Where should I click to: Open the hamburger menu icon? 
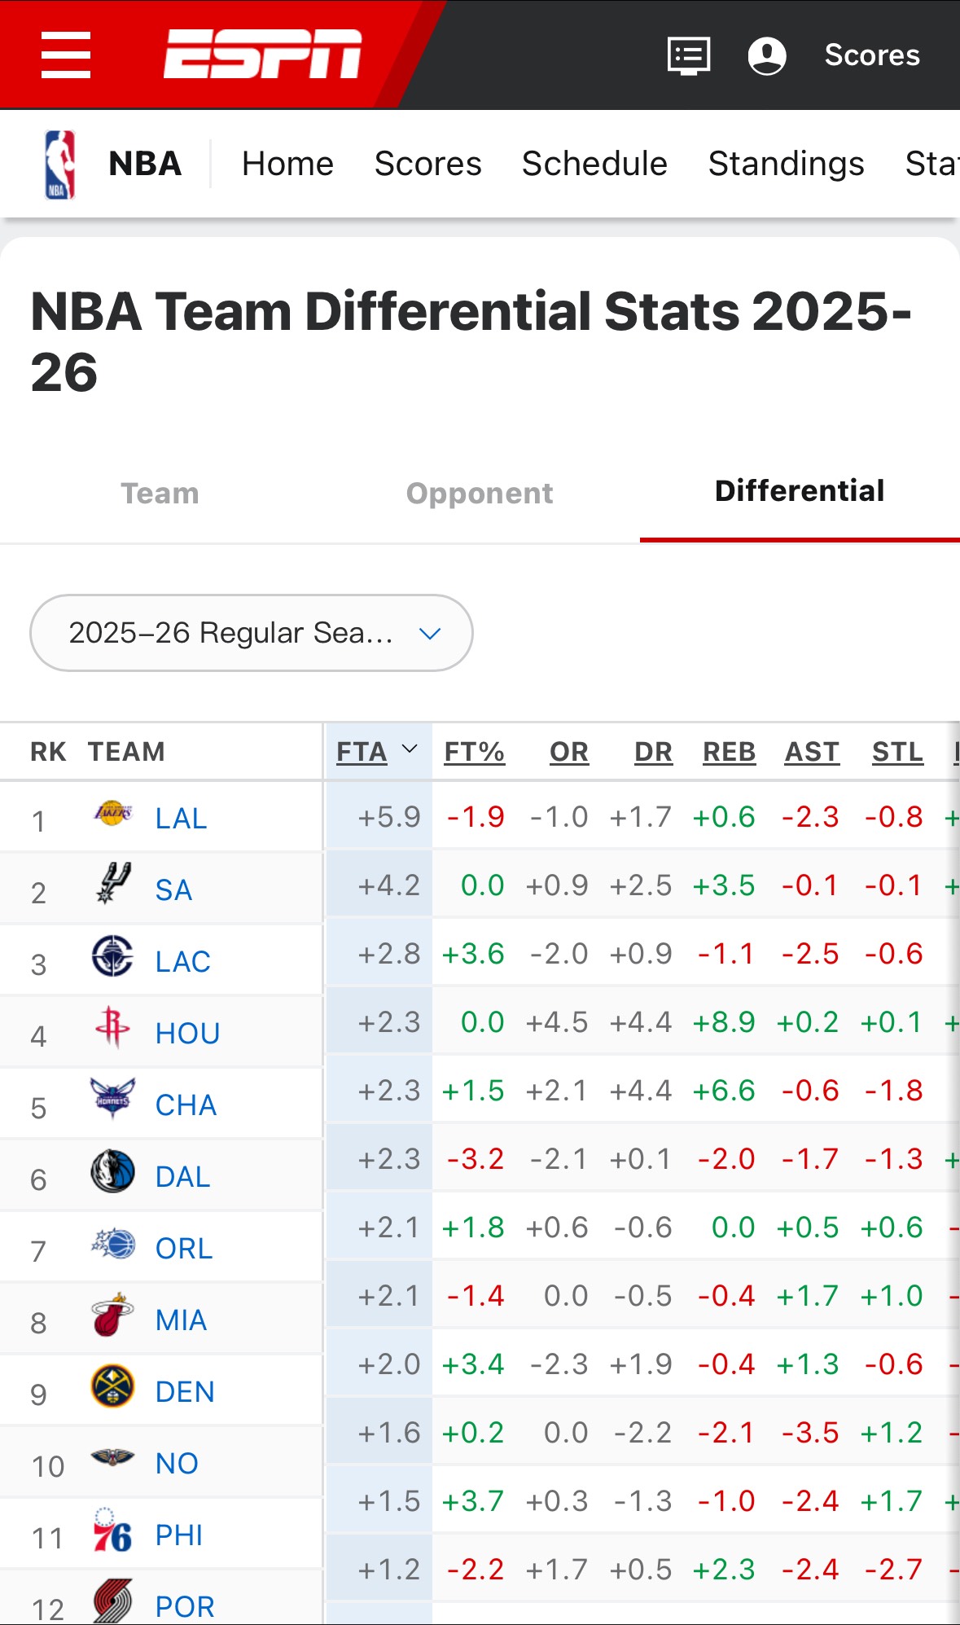(66, 55)
